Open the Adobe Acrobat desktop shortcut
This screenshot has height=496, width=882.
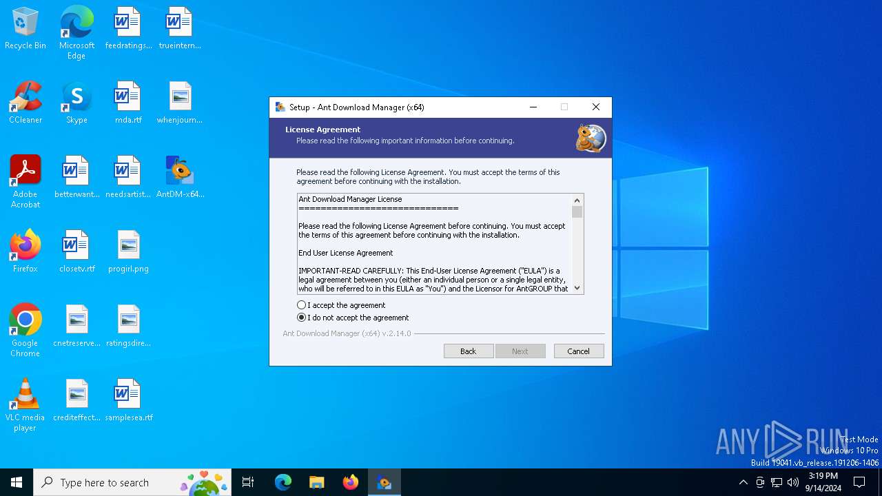[25, 182]
